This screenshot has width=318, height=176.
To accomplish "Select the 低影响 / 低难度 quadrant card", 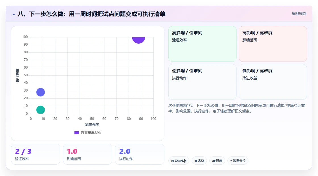I will pos(202,82).
